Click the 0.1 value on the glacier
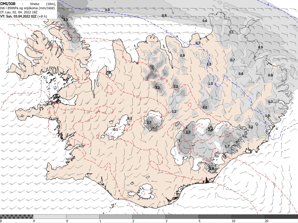This screenshot has height=223, width=298. tap(116, 130)
